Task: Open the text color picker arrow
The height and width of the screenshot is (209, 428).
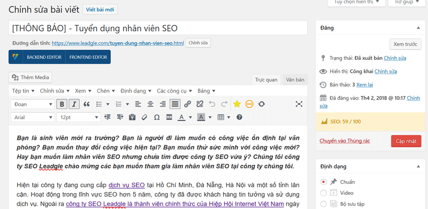Action: pos(190,117)
